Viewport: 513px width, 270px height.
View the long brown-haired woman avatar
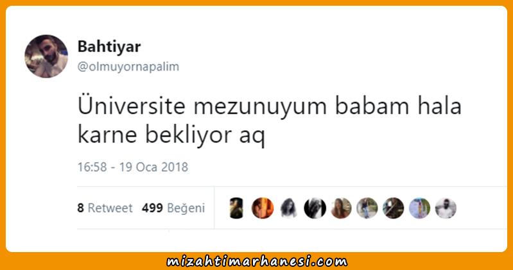point(341,208)
